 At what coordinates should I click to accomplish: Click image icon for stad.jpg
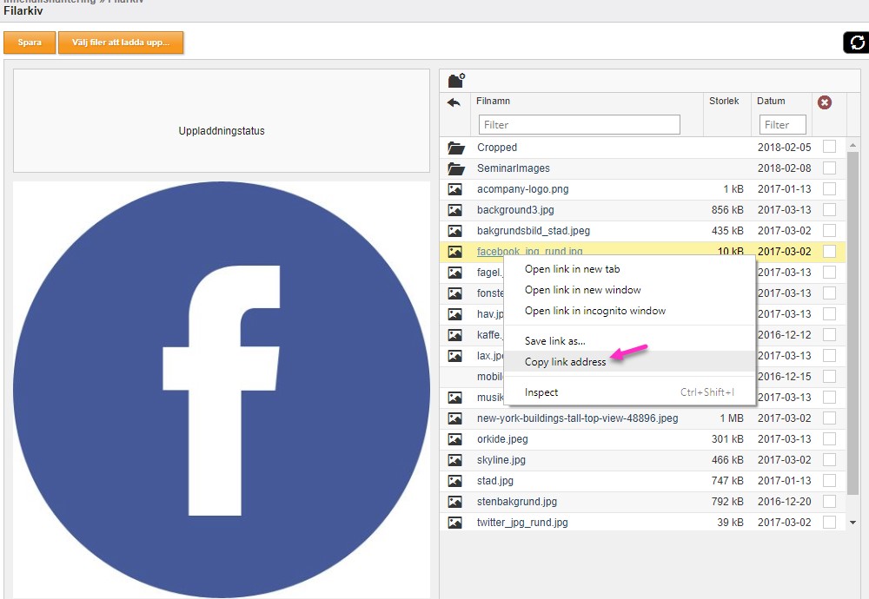tap(455, 481)
